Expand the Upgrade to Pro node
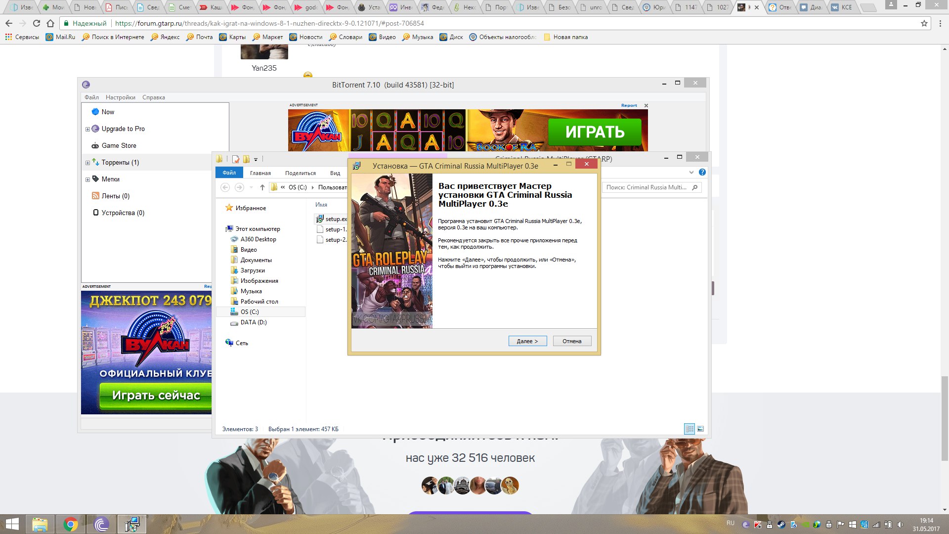Image resolution: width=949 pixels, height=534 pixels. [87, 129]
